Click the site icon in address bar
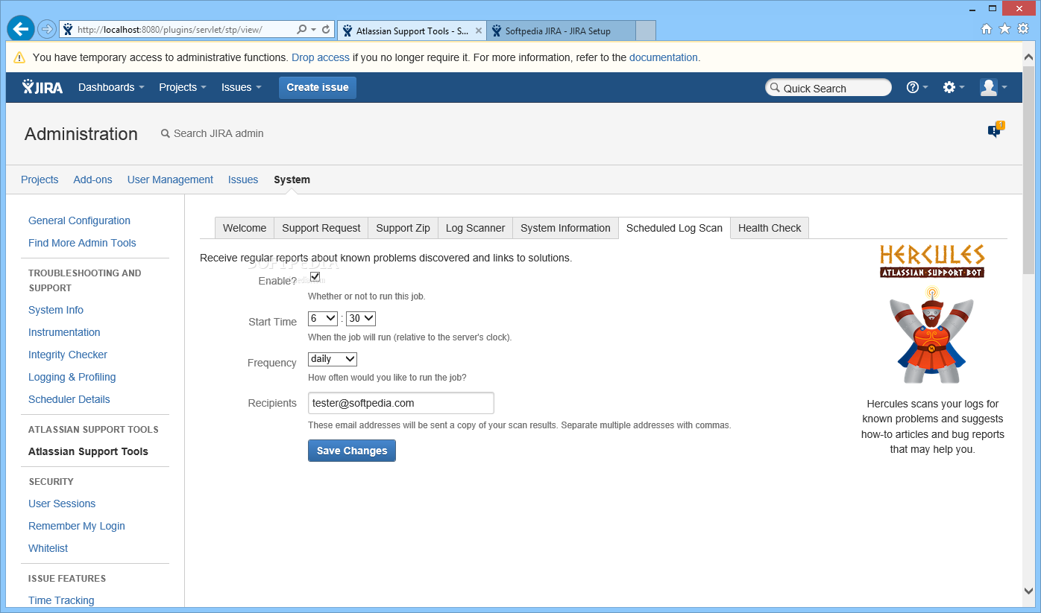 68,30
